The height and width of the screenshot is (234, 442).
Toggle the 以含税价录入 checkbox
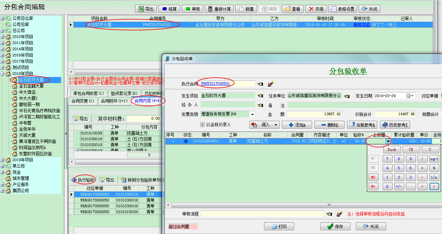pyautogui.click(x=202, y=125)
